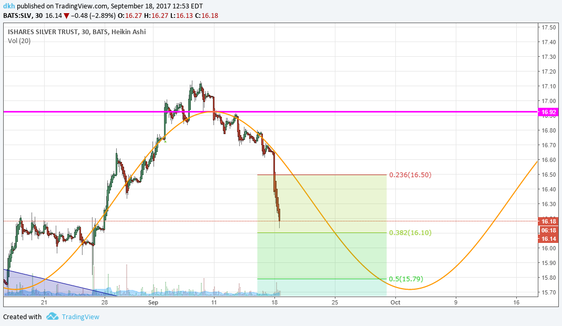Select the 0.236(16.50) Fibonacci label
The width and height of the screenshot is (562, 326).
click(411, 175)
